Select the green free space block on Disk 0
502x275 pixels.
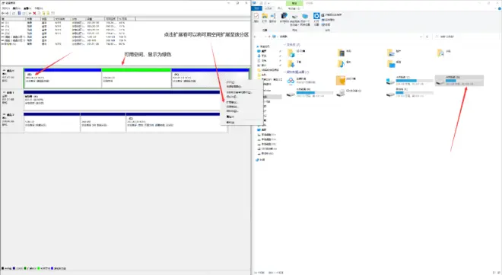point(136,78)
